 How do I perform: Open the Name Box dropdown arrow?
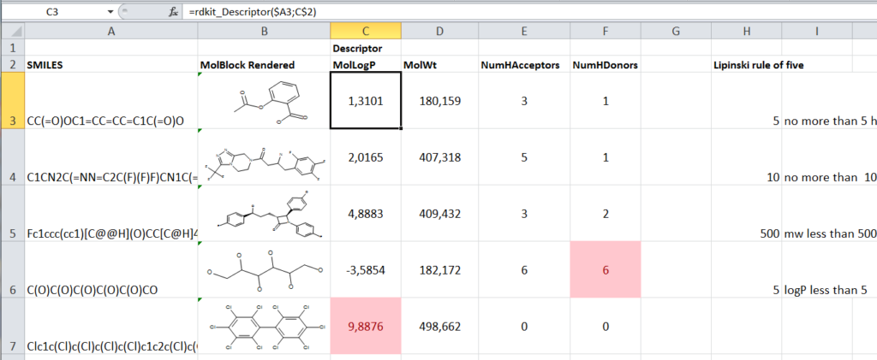click(x=109, y=11)
